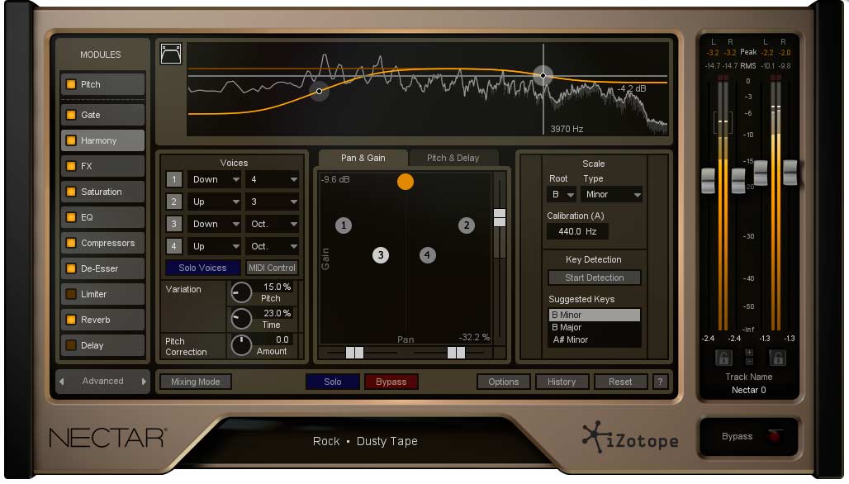
Task: Open the Compressors module
Action: coord(102,243)
